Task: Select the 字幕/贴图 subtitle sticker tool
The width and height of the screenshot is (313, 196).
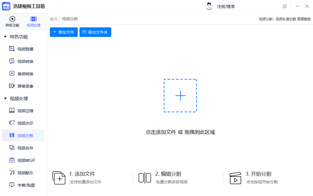Action: (26, 185)
